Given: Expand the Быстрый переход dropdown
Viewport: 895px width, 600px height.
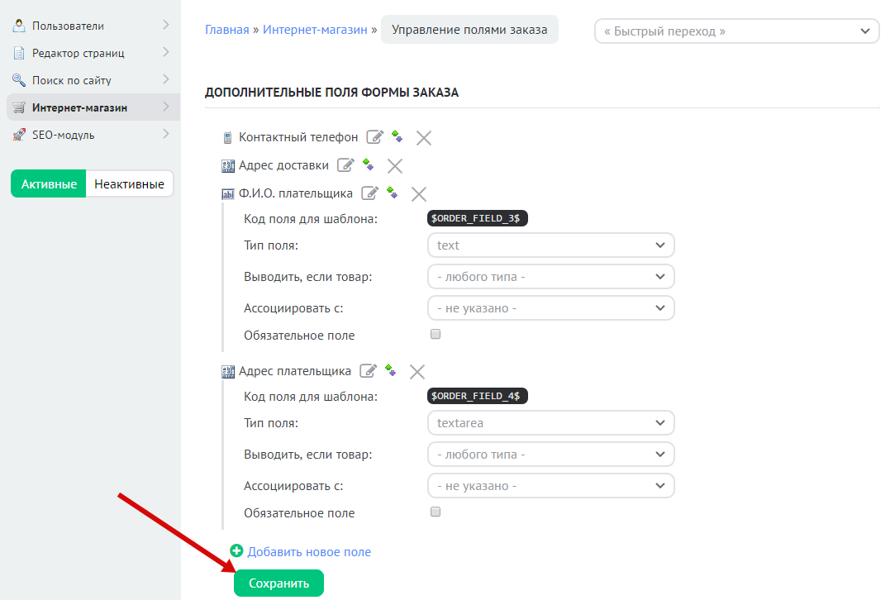Looking at the screenshot, I should [736, 31].
